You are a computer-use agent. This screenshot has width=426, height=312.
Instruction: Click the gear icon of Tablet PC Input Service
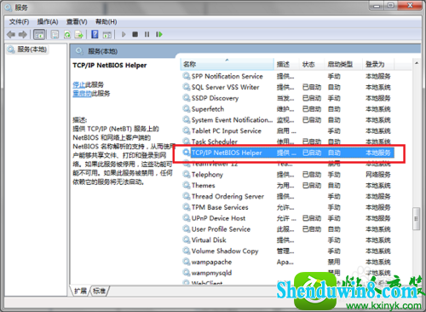click(x=187, y=130)
